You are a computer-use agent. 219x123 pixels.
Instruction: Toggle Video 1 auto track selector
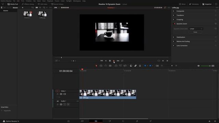[61, 94]
